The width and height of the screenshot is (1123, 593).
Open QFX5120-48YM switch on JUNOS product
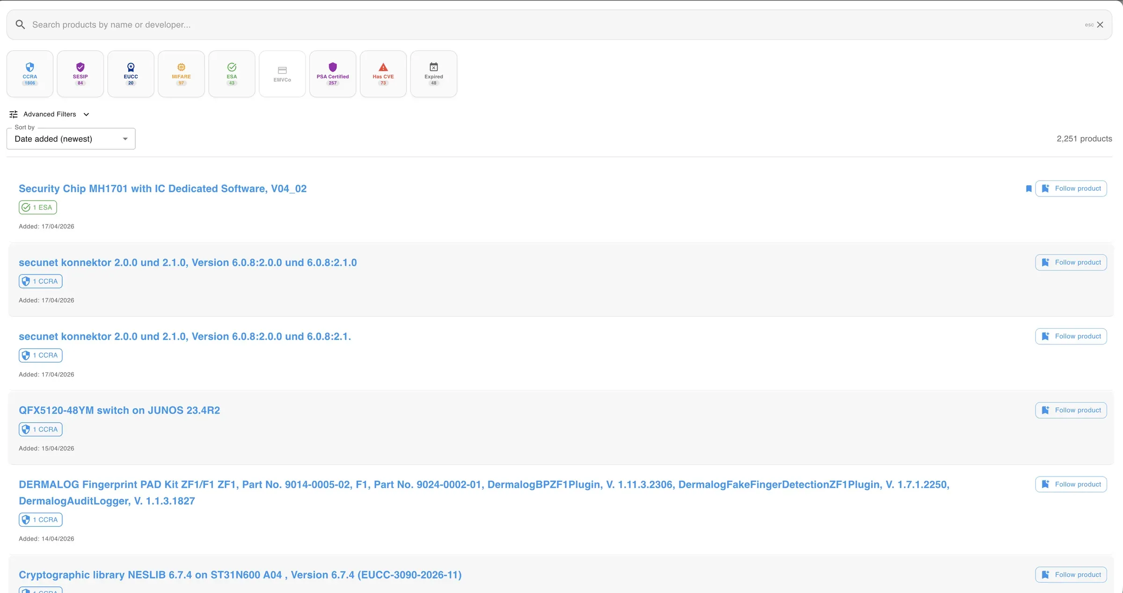click(119, 410)
